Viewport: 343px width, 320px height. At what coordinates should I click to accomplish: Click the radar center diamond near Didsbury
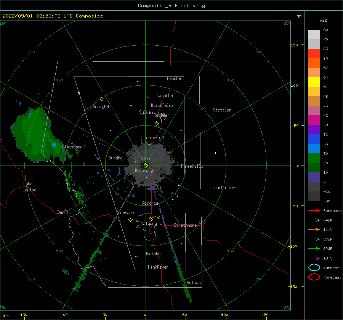pyautogui.click(x=146, y=166)
